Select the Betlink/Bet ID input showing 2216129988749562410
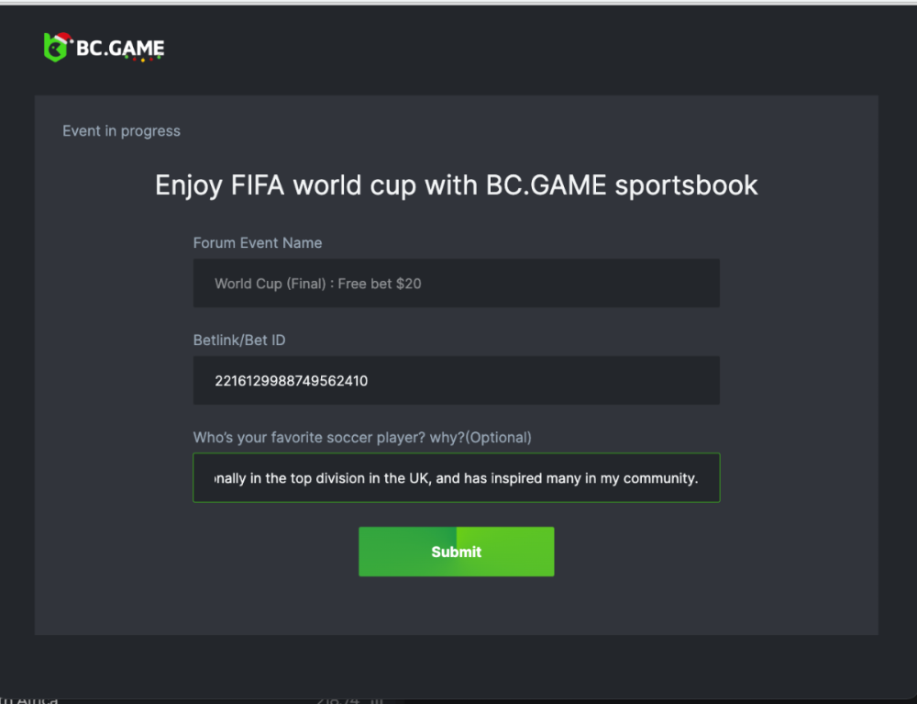Viewport: 917px width, 704px height. point(456,380)
